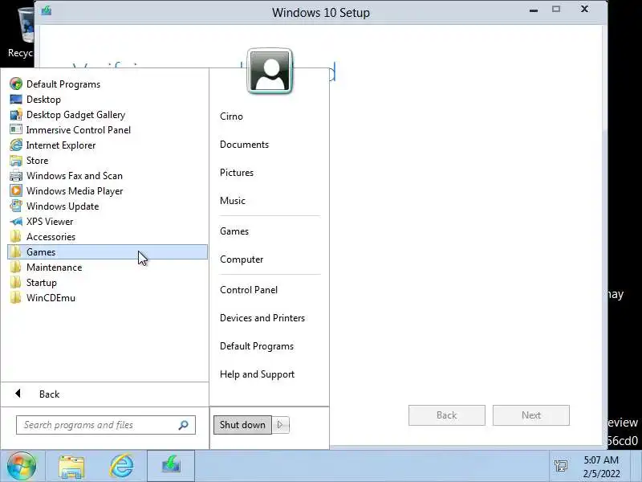
Task: Click the Windows Update icon
Action: (16, 206)
